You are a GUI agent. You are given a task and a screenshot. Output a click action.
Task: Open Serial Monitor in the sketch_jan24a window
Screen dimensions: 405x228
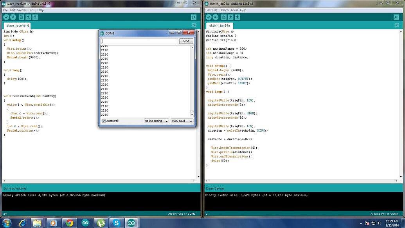pyautogui.click(x=396, y=17)
